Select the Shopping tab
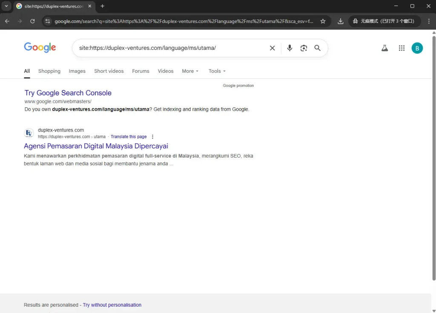The width and height of the screenshot is (436, 313). pos(49,71)
